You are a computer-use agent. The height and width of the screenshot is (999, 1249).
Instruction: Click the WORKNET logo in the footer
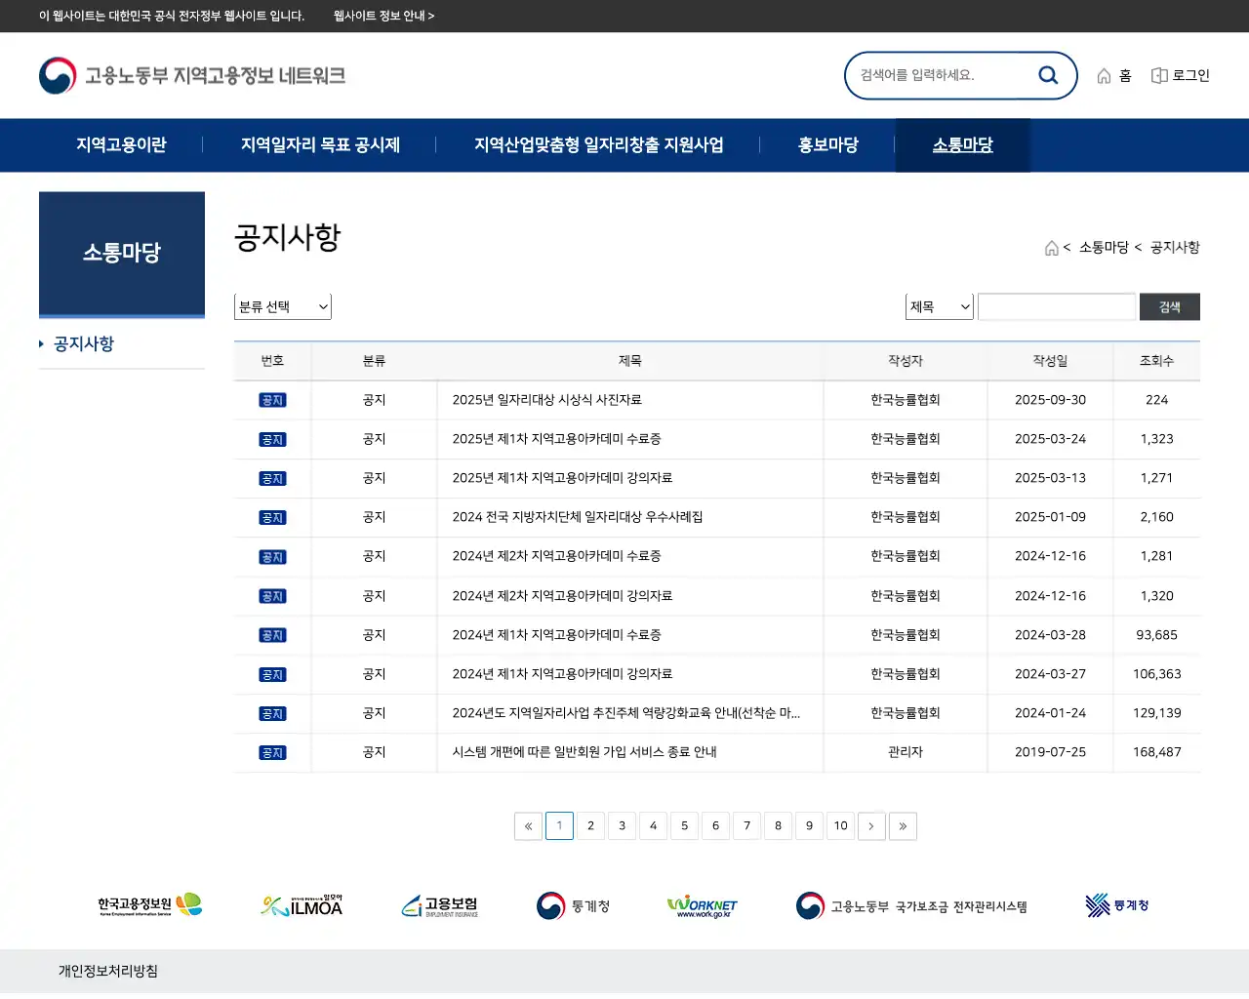click(701, 904)
